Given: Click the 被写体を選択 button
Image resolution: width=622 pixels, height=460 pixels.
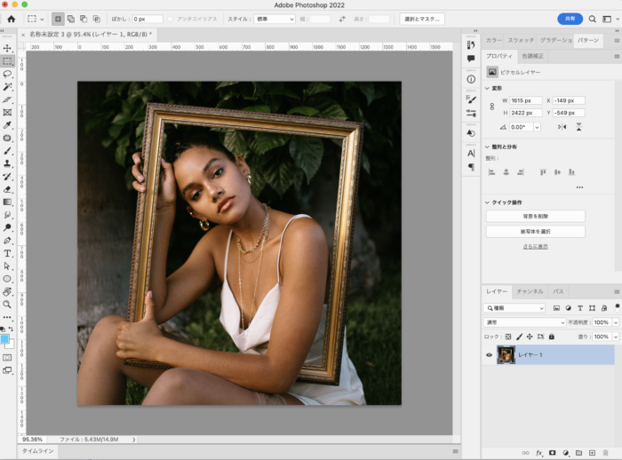Looking at the screenshot, I should (x=536, y=231).
